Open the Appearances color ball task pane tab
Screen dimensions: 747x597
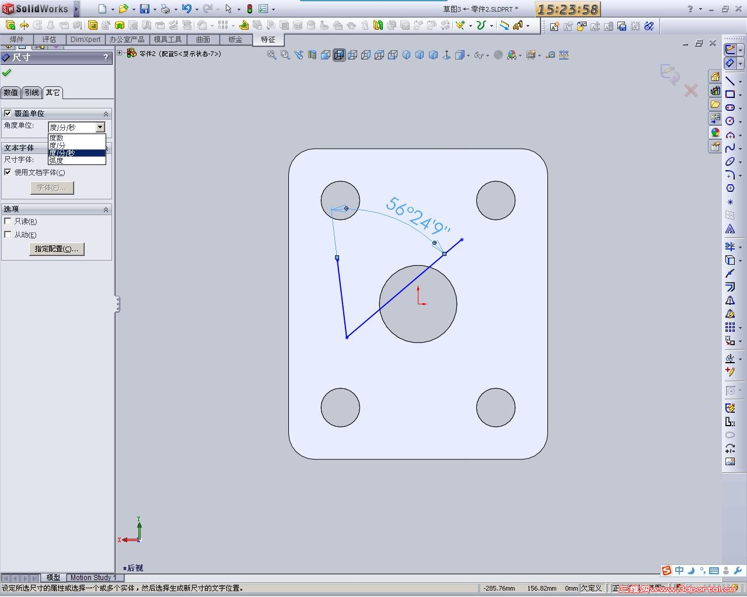[715, 132]
